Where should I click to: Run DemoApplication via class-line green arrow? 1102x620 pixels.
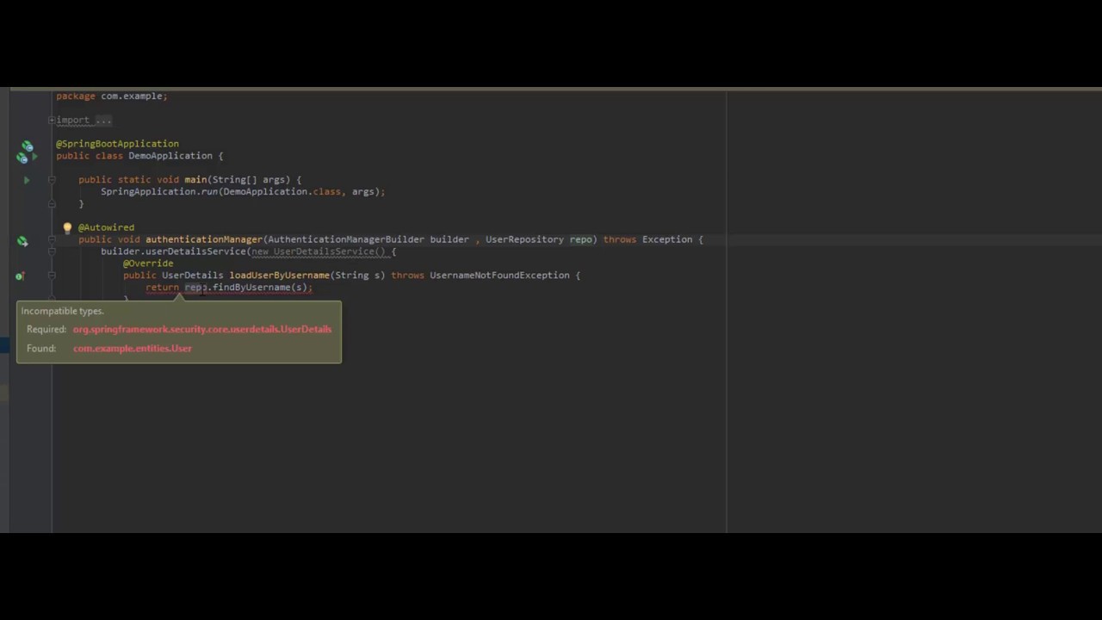[34, 157]
